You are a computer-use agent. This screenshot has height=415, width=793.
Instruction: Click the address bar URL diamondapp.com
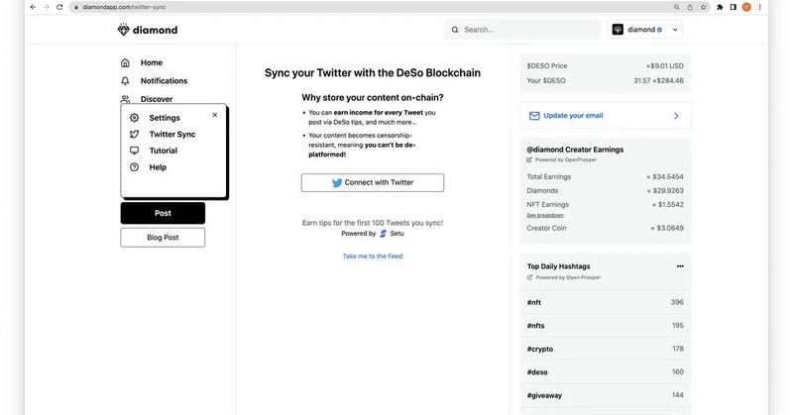pos(124,7)
